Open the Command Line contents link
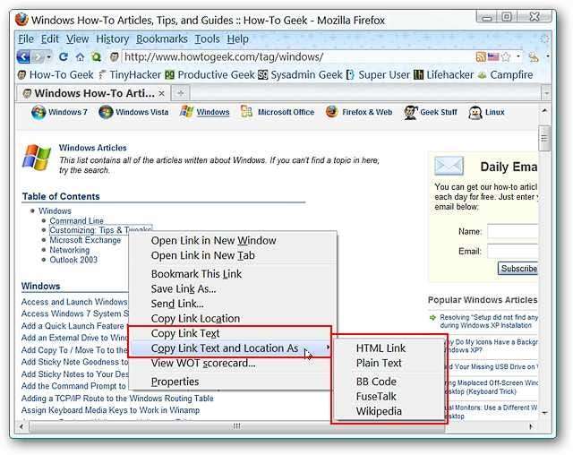This screenshot has width=573, height=455. pyautogui.click(x=76, y=221)
